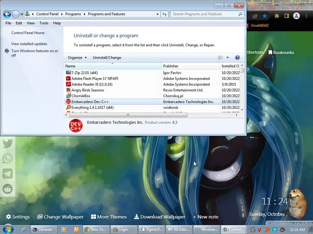The width and height of the screenshot is (313, 234).
Task: Click the Chrome share page icon
Action: point(255,16)
